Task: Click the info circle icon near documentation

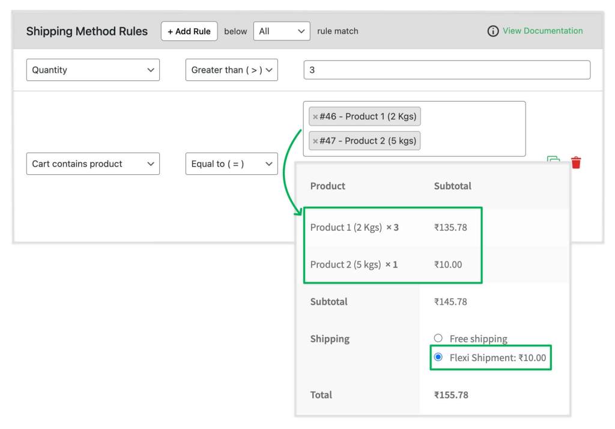Action: click(492, 31)
